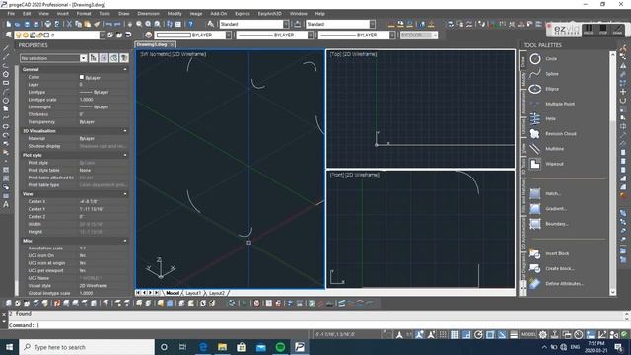Screen dimensions: 631x355
Task: Click Insert Block in Tool Palettes
Action: pyautogui.click(x=549, y=253)
